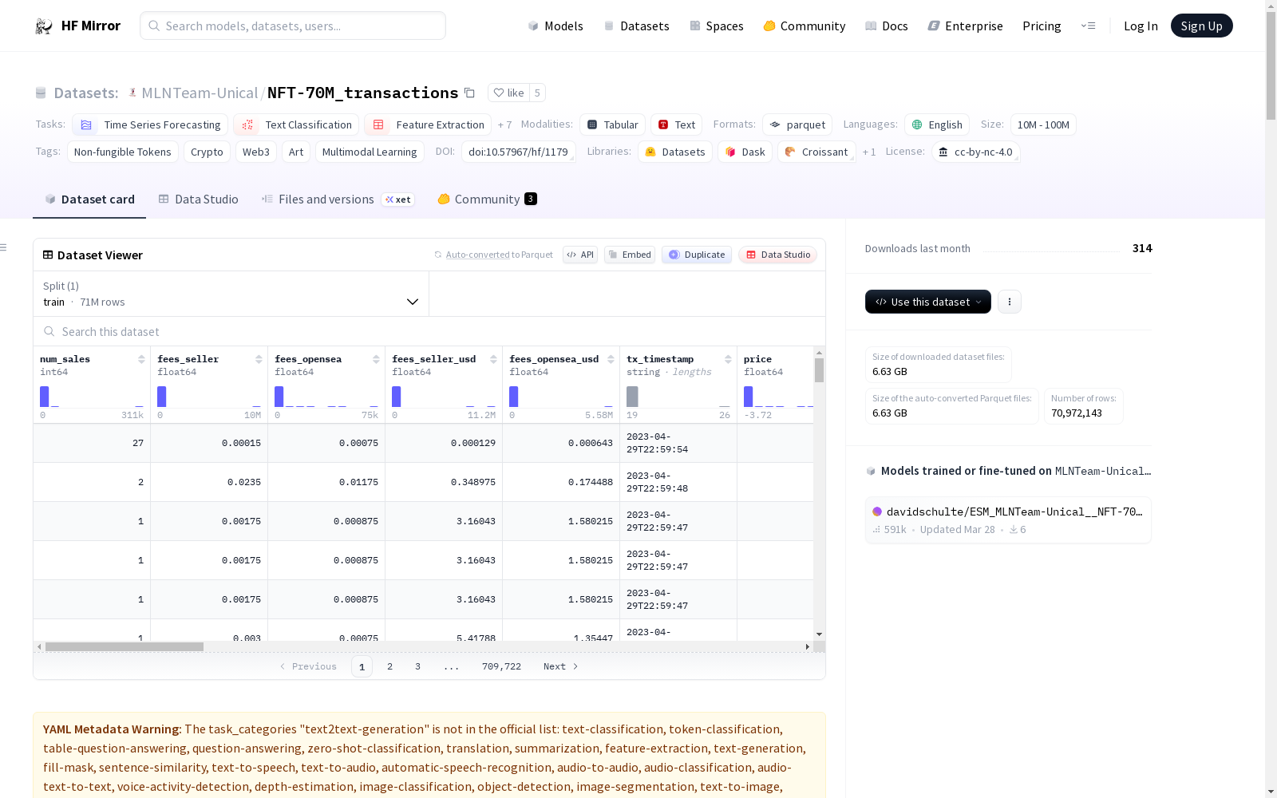
Task: Switch to the Data Studio tab
Action: click(198, 199)
